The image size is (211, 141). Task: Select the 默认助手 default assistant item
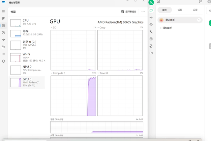click(x=180, y=20)
